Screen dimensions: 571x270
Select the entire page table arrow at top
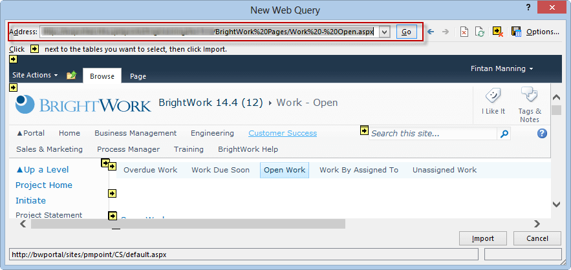[13, 59]
